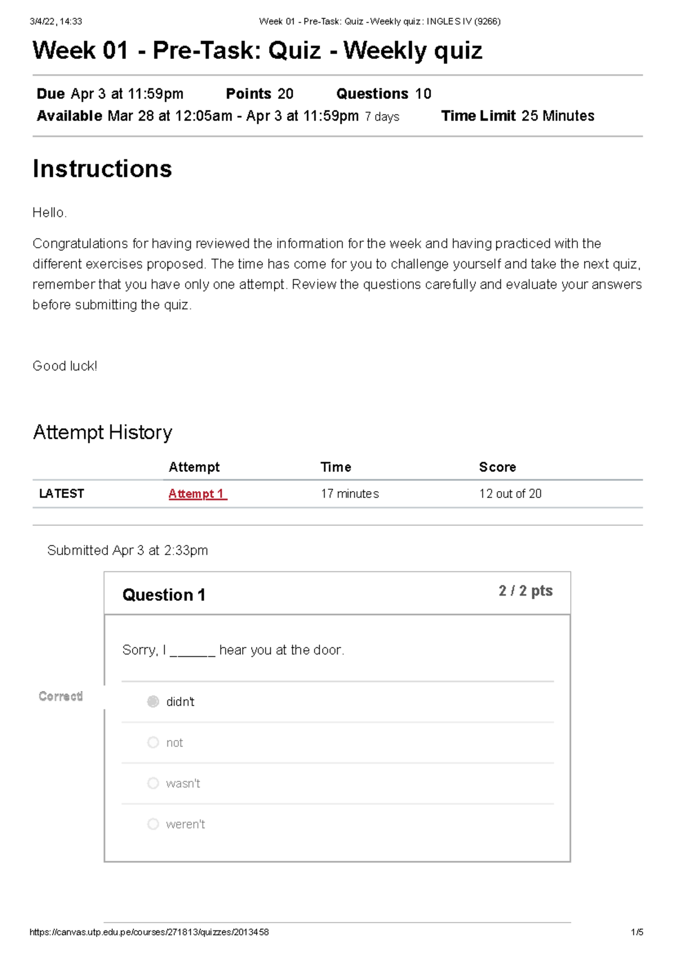Click the Question 1 header
Viewport: 674px width, 954px height.
[164, 594]
